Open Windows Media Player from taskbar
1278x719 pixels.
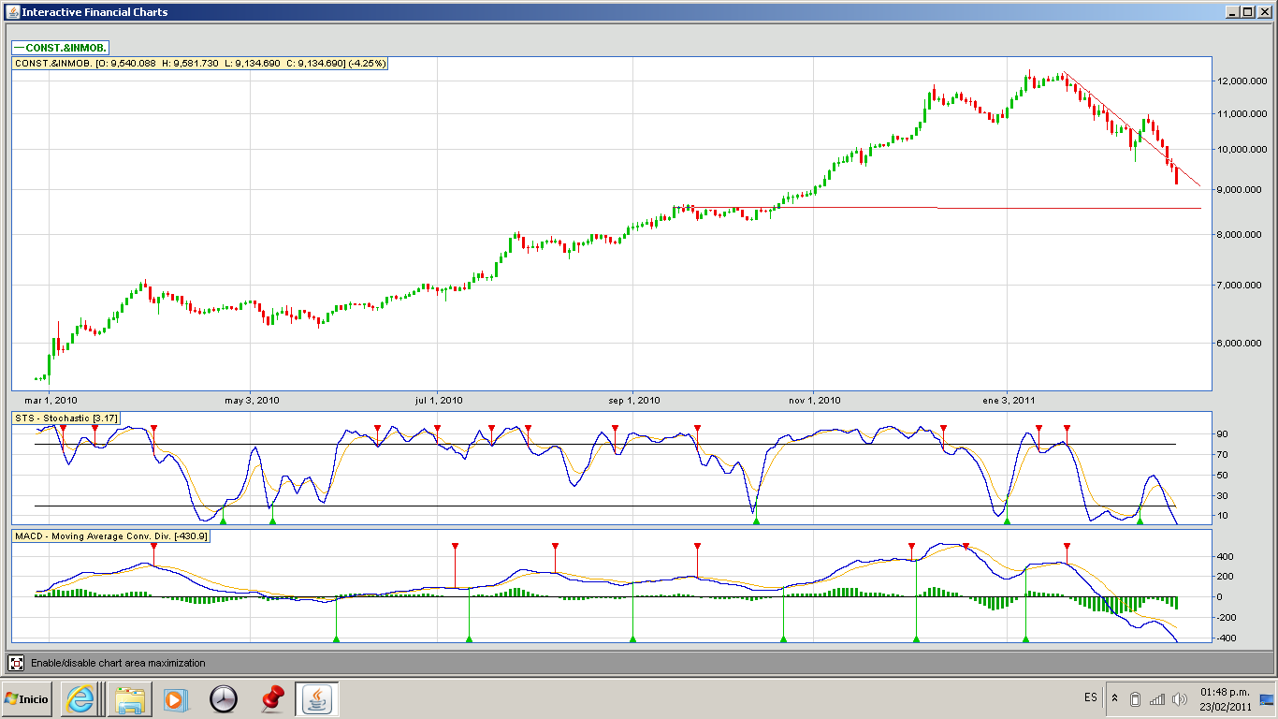[175, 698]
